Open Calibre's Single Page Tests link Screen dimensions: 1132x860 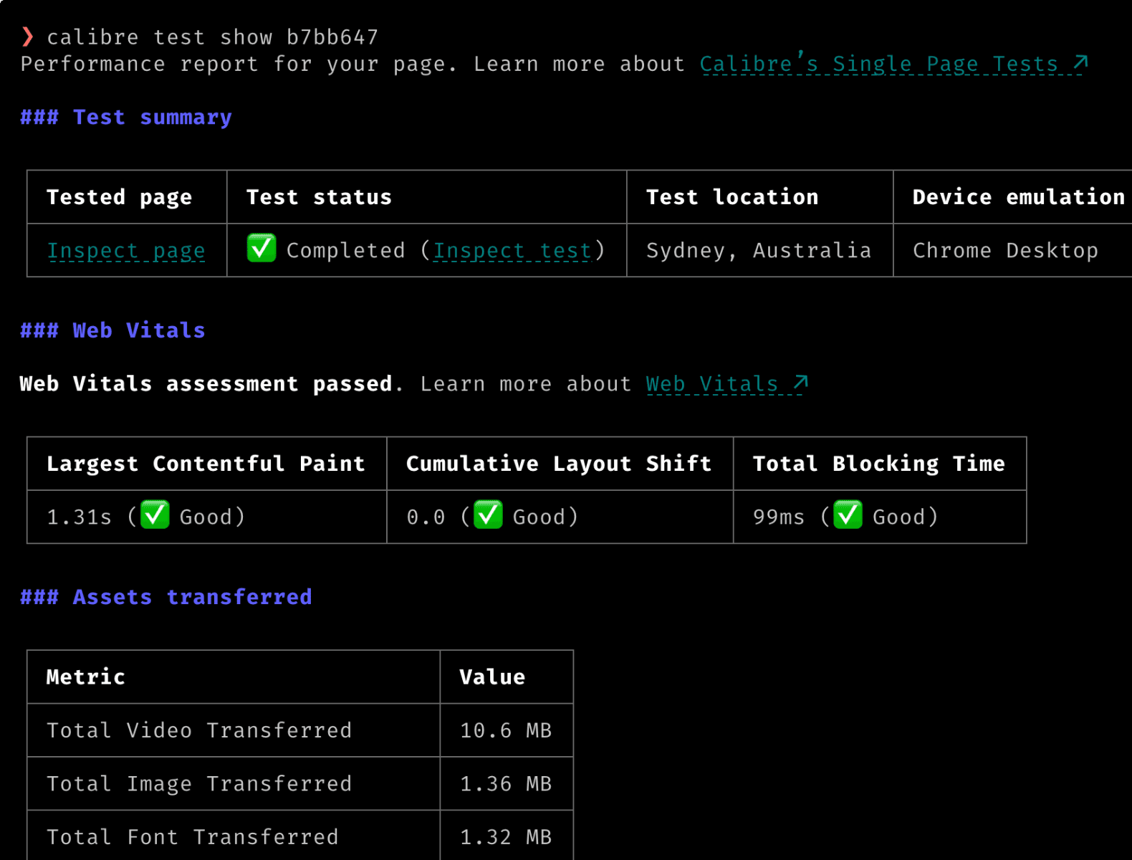click(x=878, y=64)
